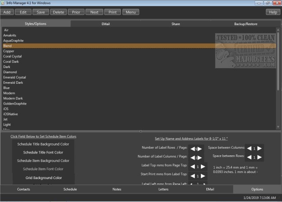Set the Schedule Title Background Color
The width and height of the screenshot is (282, 202).
click(x=43, y=144)
